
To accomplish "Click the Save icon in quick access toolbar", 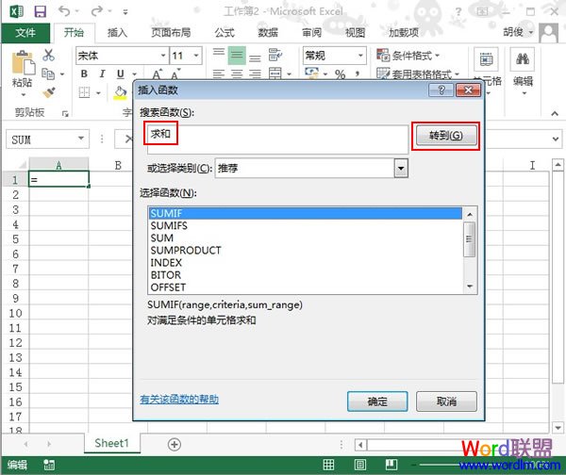I will click(x=40, y=11).
